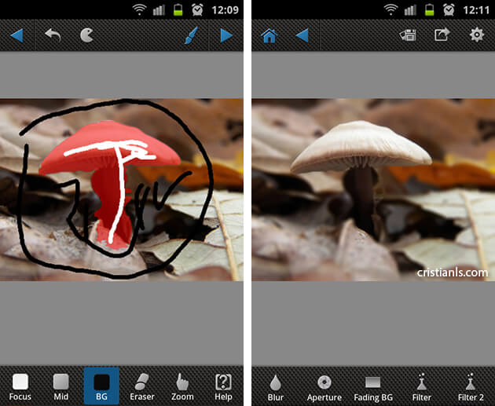The height and width of the screenshot is (406, 495).
Task: Go to the Home screen icon
Action: point(269,35)
